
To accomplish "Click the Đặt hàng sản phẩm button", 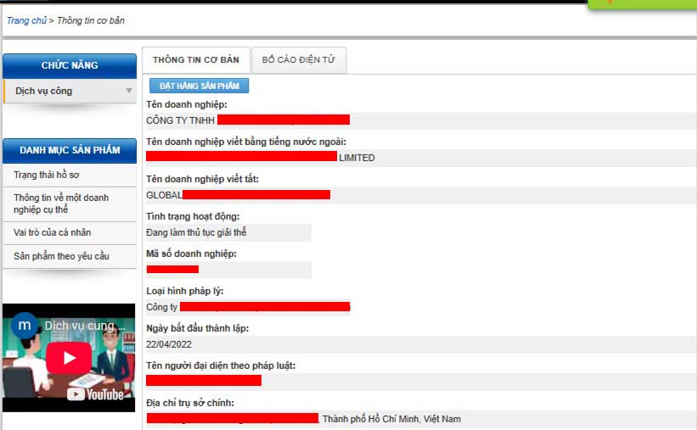I will click(200, 86).
